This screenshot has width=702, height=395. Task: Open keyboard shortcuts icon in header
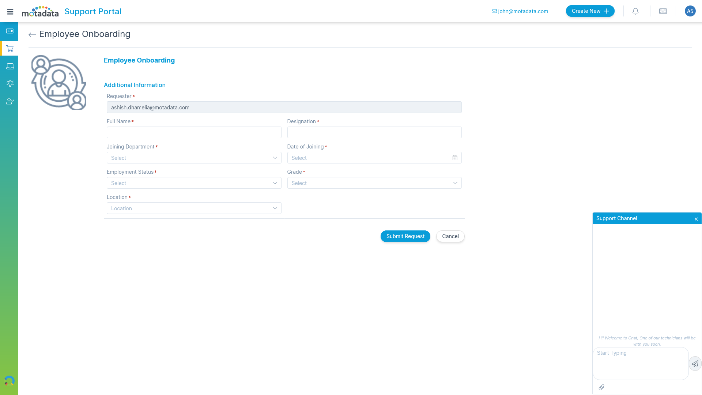[x=663, y=11]
